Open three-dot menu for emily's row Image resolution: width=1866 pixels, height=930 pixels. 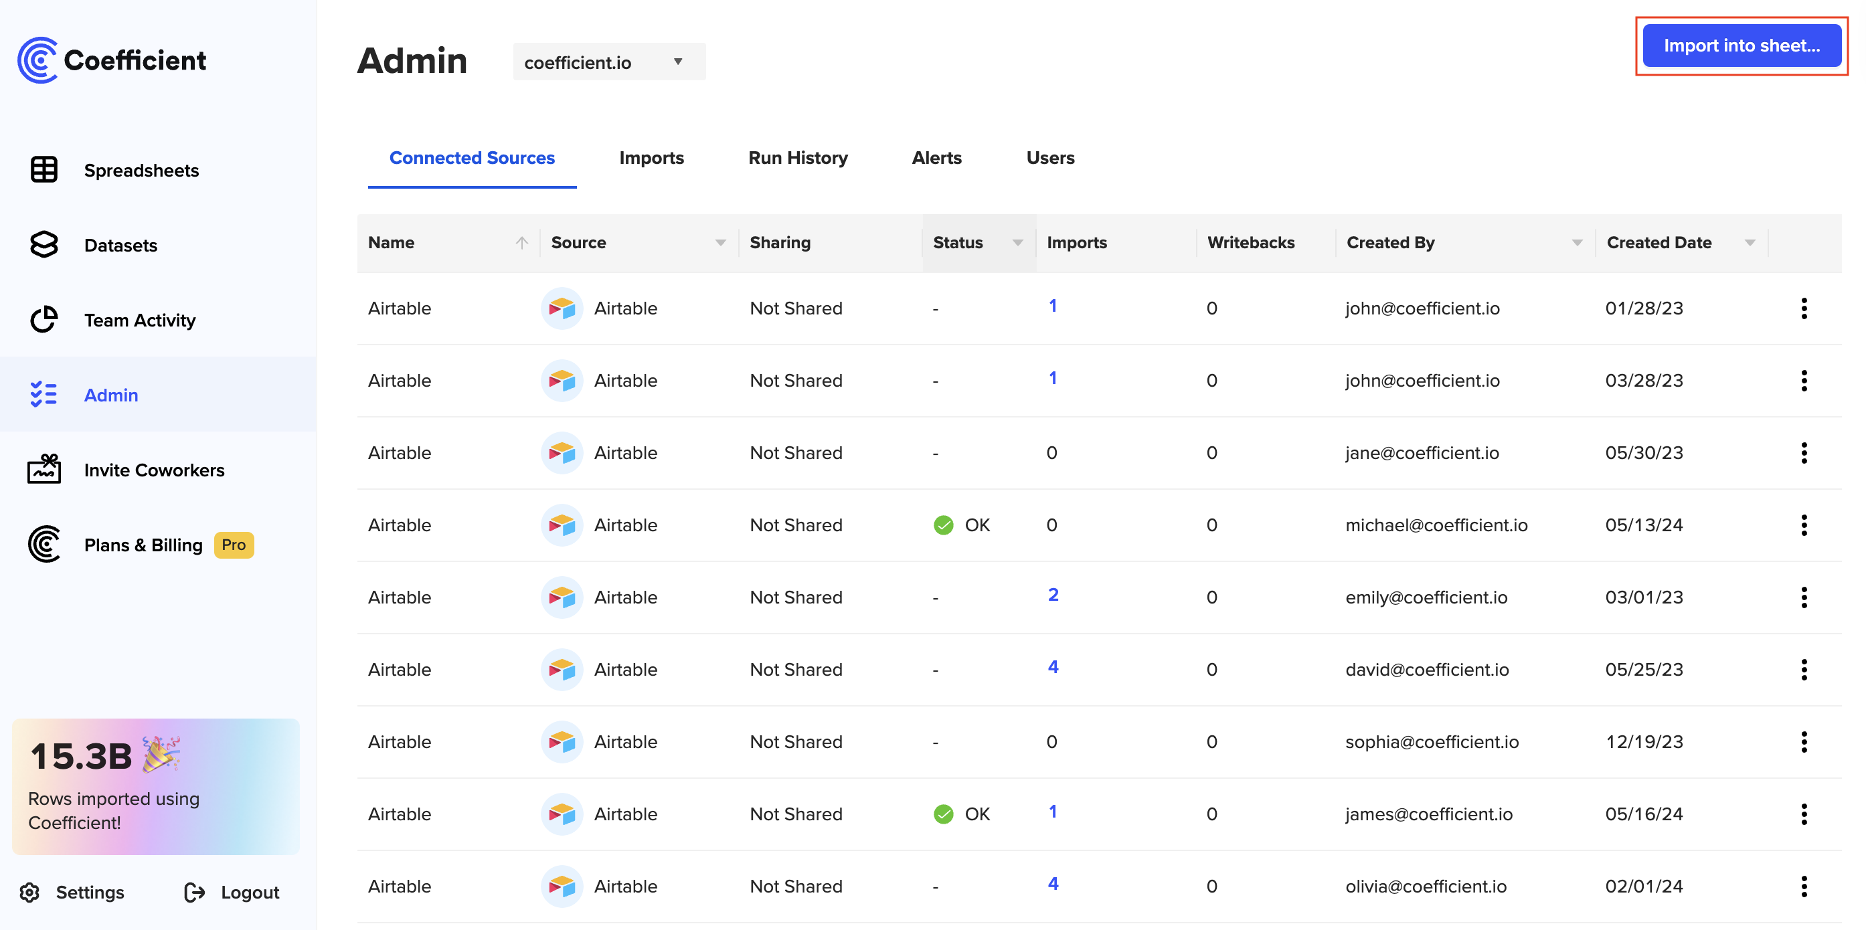pyautogui.click(x=1804, y=597)
